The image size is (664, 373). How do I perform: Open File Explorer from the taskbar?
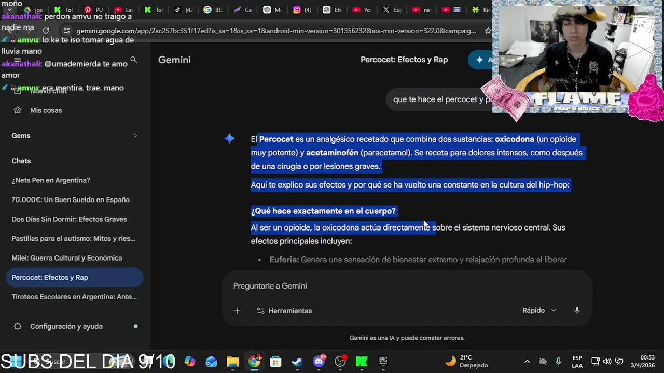point(232,362)
